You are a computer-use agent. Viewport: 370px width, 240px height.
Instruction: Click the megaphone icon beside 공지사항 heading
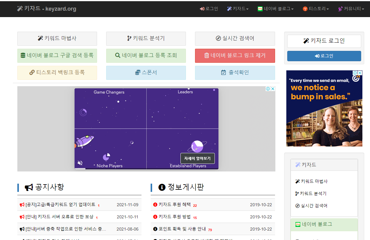[x=29, y=187]
